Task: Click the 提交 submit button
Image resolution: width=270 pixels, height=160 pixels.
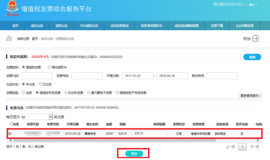Action: point(134,153)
